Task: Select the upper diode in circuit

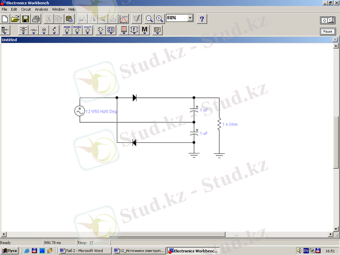Action: (x=134, y=98)
